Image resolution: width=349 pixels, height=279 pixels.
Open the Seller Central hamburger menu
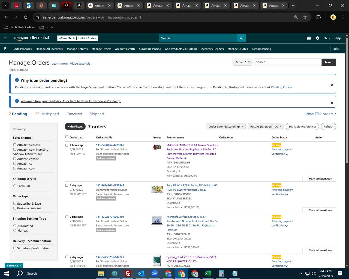click(x=5, y=38)
